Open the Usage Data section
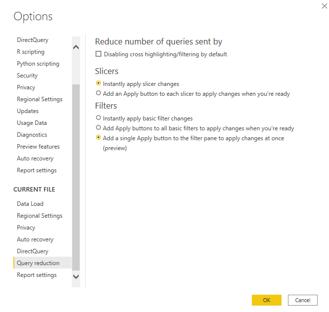Viewport: 329px width, 312px height. [x=32, y=123]
